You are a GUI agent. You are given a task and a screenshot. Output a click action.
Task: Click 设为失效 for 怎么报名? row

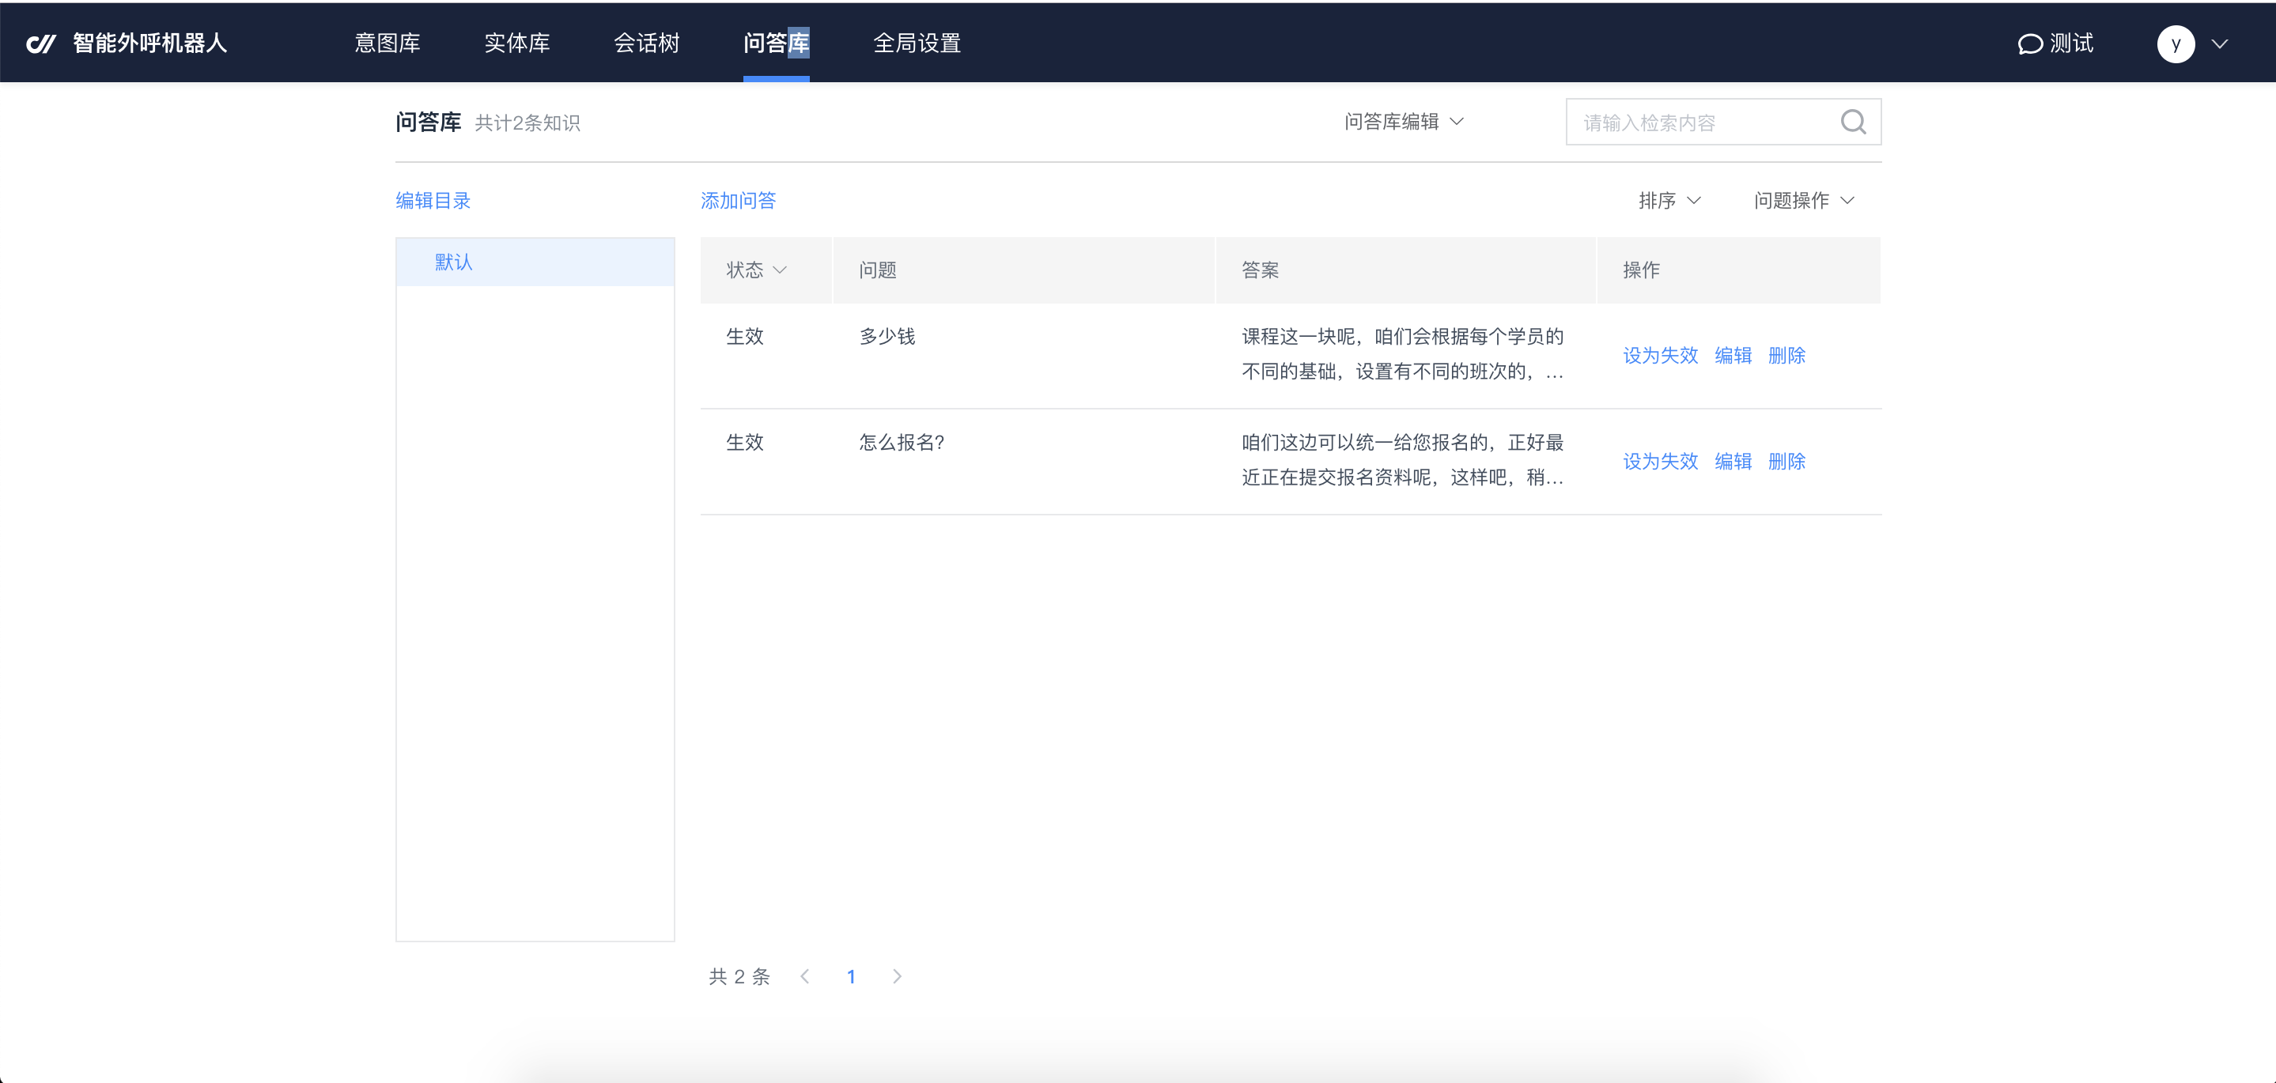1660,461
